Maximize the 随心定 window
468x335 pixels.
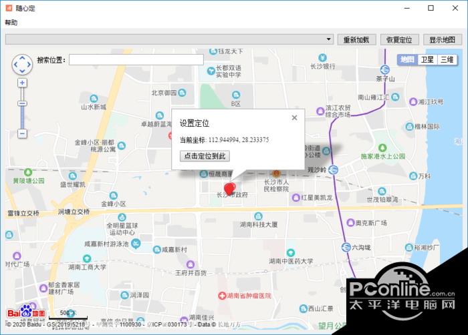coord(431,8)
